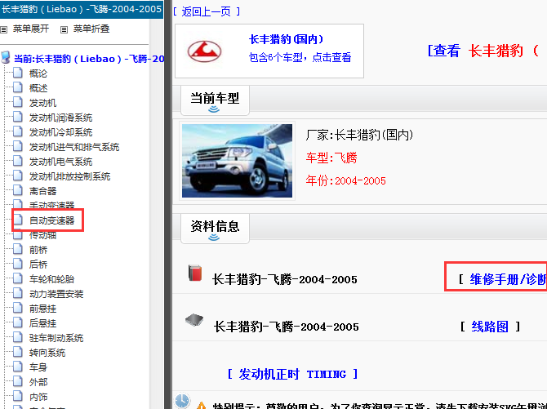This screenshot has height=409, width=547.
Task: Open the 车身 tree entry
Action: [x=38, y=367]
